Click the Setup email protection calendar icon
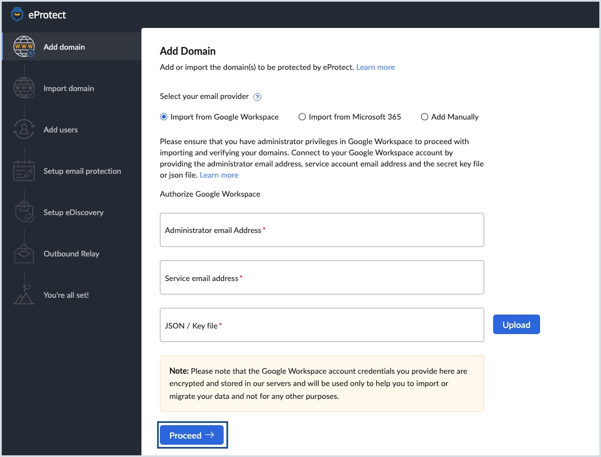Image resolution: width=601 pixels, height=457 pixels. click(x=24, y=170)
